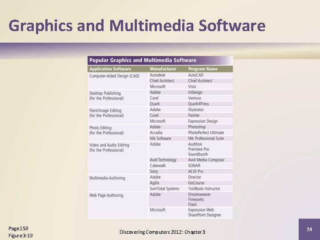Select Chief Architect in the Program Name column
320x240 pixels.
[200, 81]
